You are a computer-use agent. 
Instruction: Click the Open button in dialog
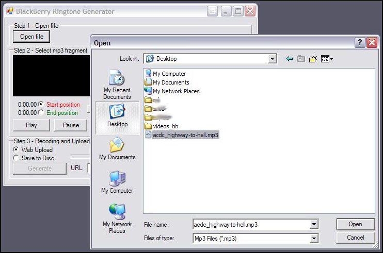355,224
